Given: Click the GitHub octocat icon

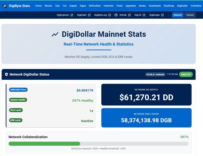Looking at the screenshot, I should click(116, 15).
